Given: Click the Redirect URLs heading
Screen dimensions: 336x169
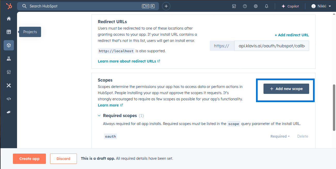Looking at the screenshot, I should 112,22.
